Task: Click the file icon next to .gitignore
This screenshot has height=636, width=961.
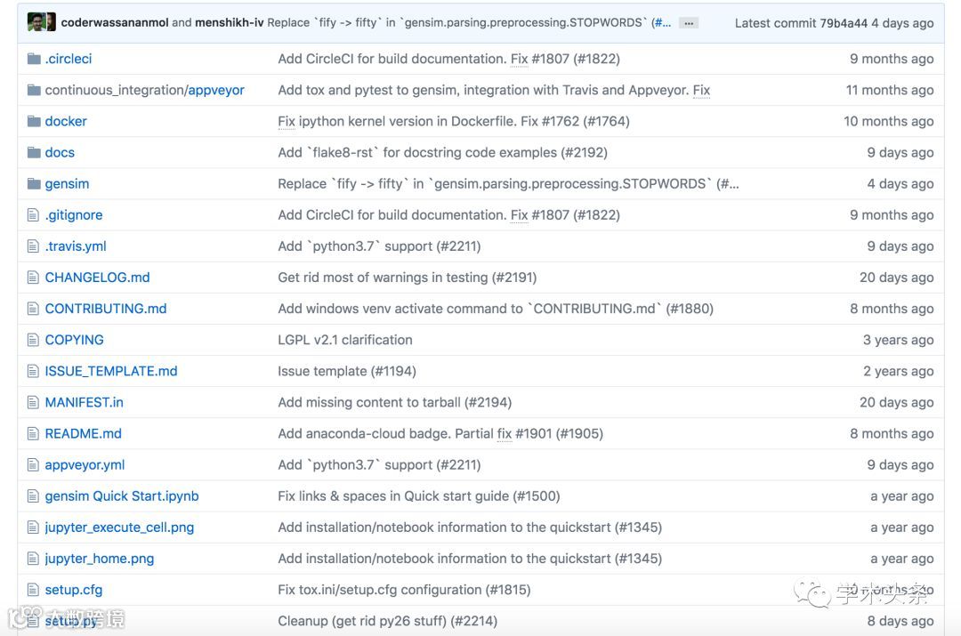Action: click(x=34, y=215)
